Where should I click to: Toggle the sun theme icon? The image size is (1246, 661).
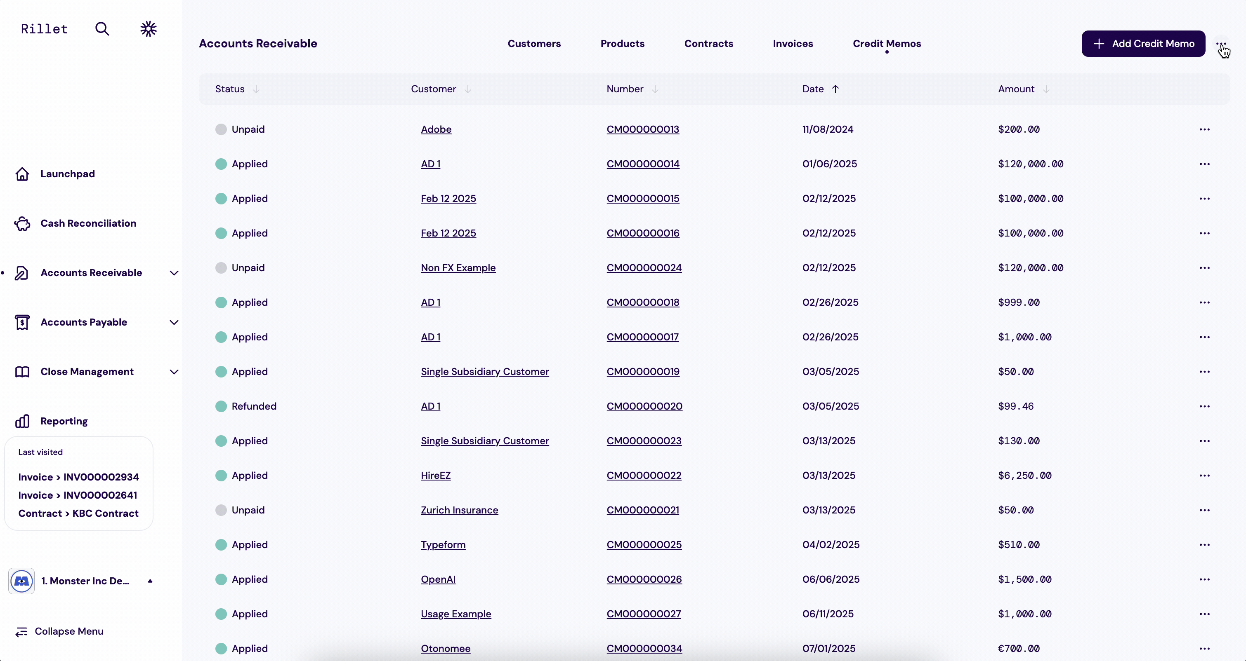pyautogui.click(x=149, y=29)
